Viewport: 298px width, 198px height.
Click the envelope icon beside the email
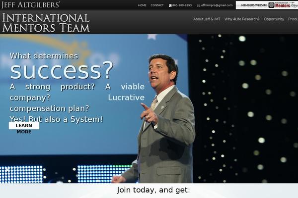pyautogui.click(x=198, y=5)
